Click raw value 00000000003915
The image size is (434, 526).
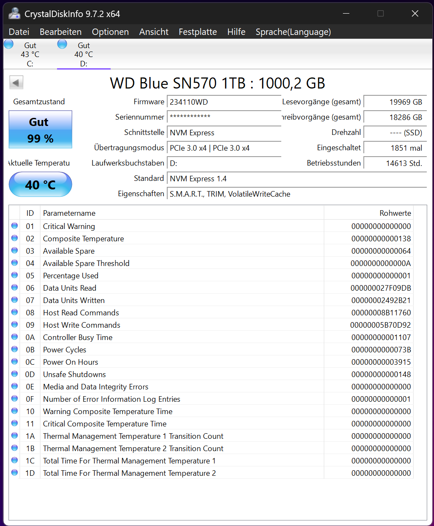click(381, 362)
